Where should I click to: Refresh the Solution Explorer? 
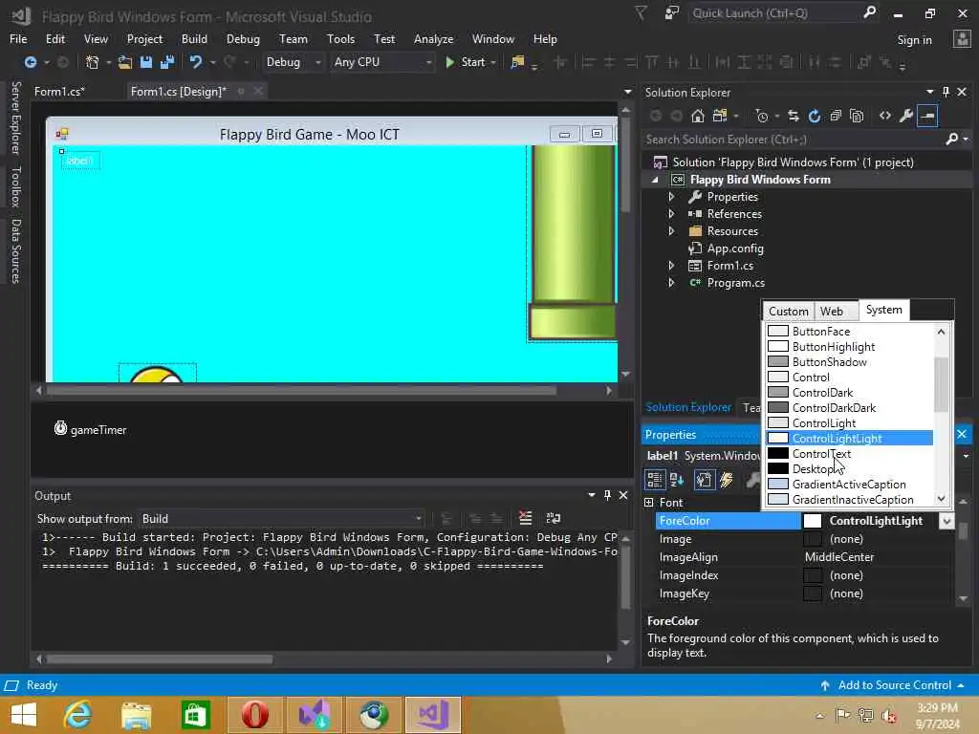815,116
